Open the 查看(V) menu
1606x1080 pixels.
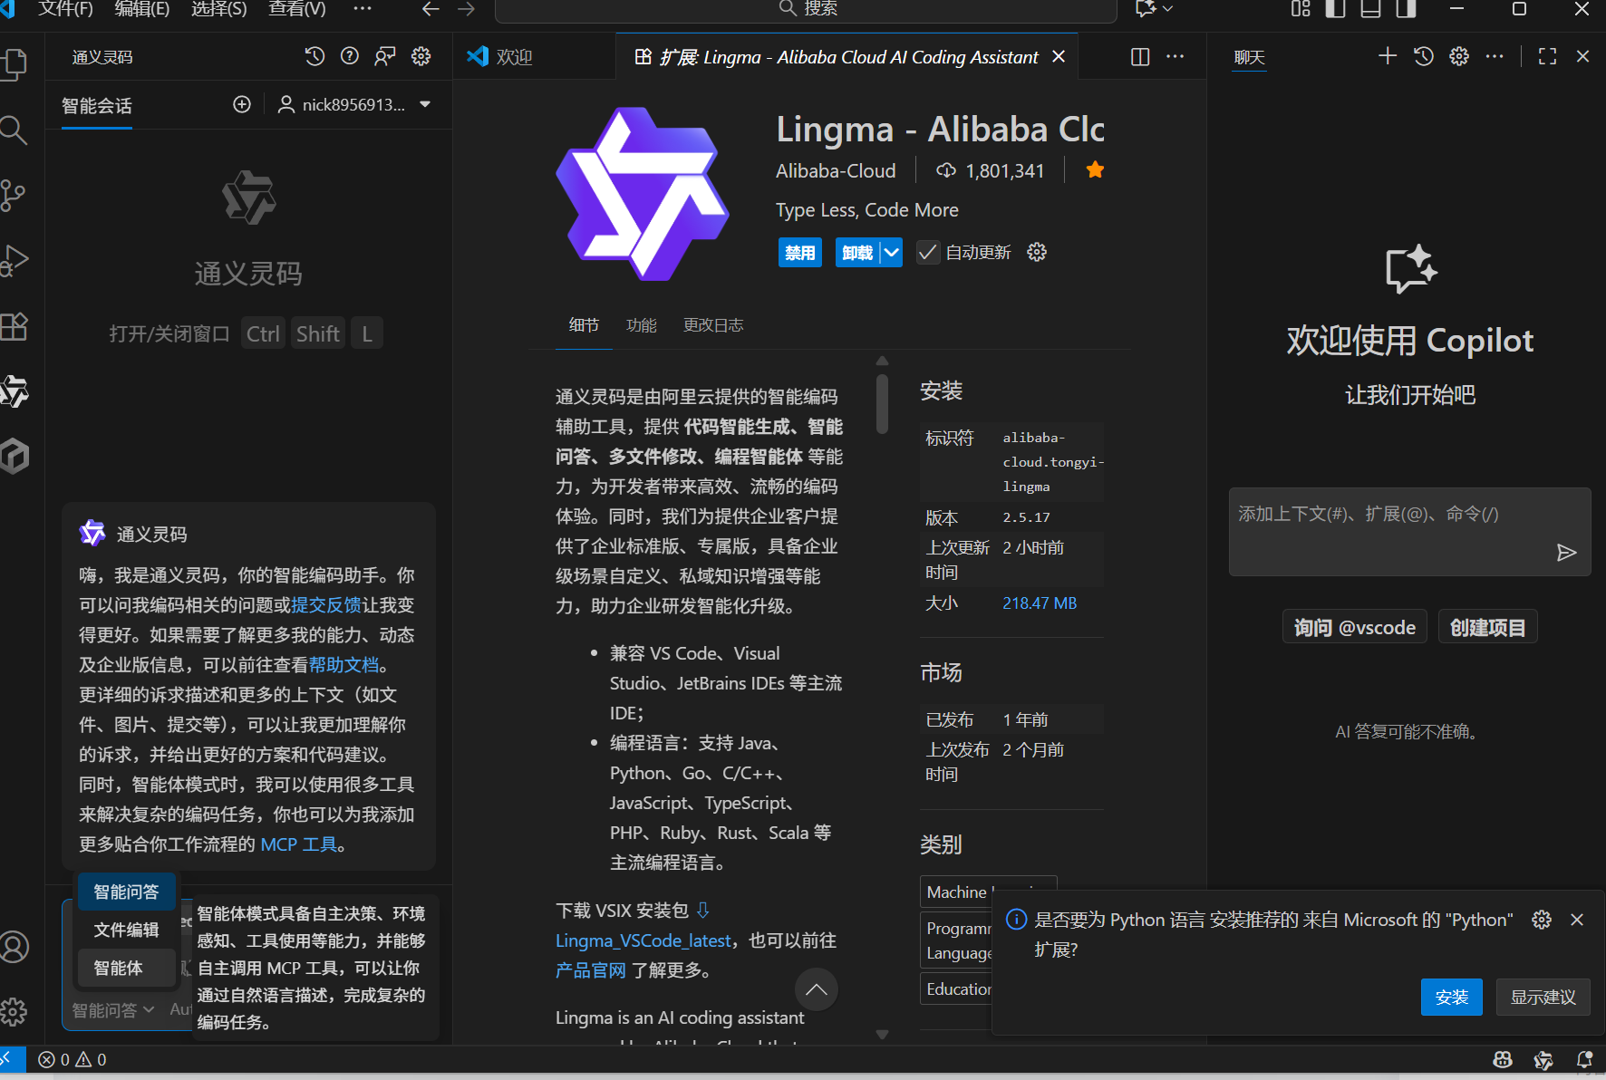coord(297,9)
